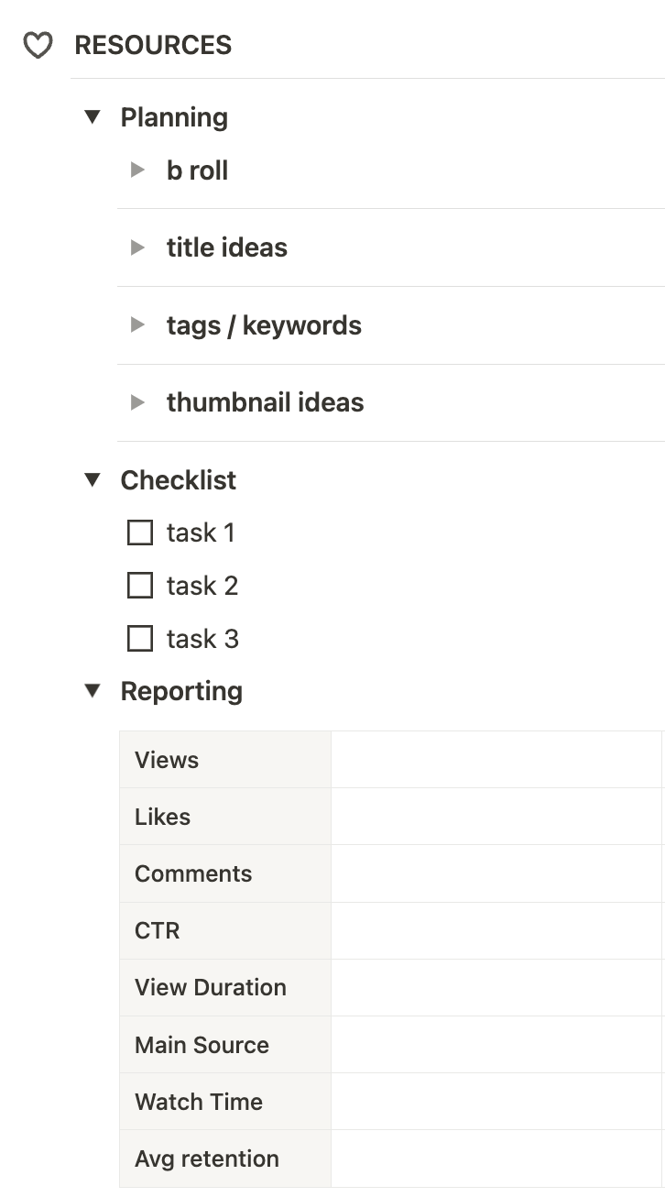
Task: Mark task 3 as done
Action: [139, 639]
